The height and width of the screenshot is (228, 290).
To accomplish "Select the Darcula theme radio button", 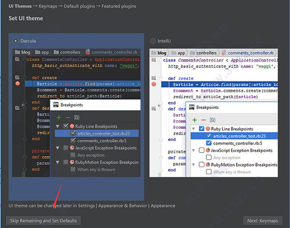I will (x=15, y=41).
